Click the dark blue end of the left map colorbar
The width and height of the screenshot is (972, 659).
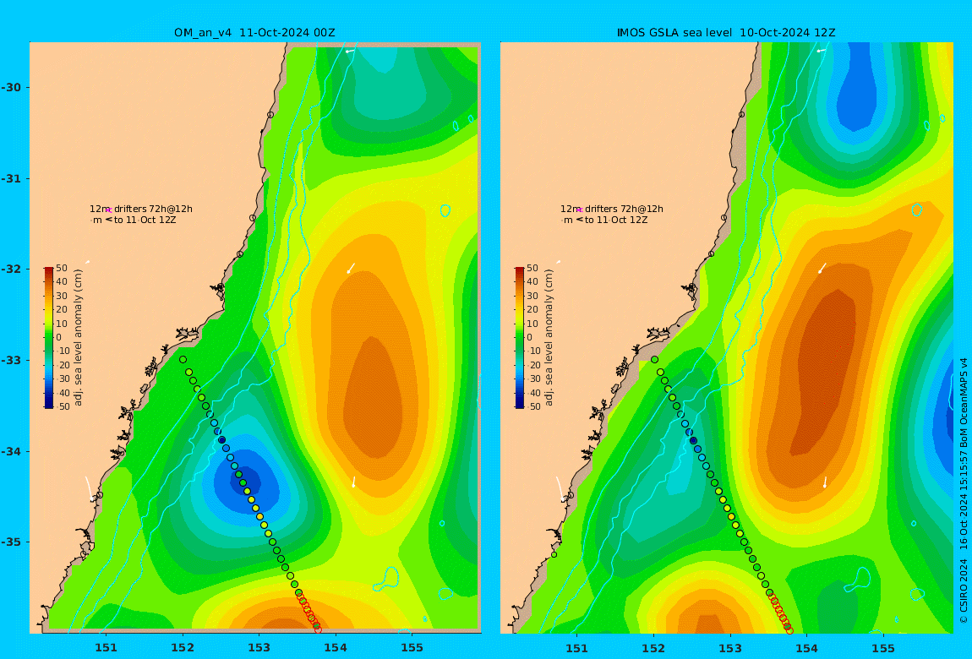tap(48, 403)
